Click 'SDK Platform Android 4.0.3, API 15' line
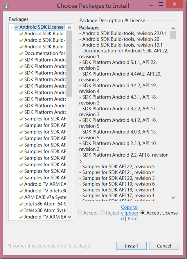The width and height of the screenshot is (187, 259). pyautogui.click(x=118, y=134)
